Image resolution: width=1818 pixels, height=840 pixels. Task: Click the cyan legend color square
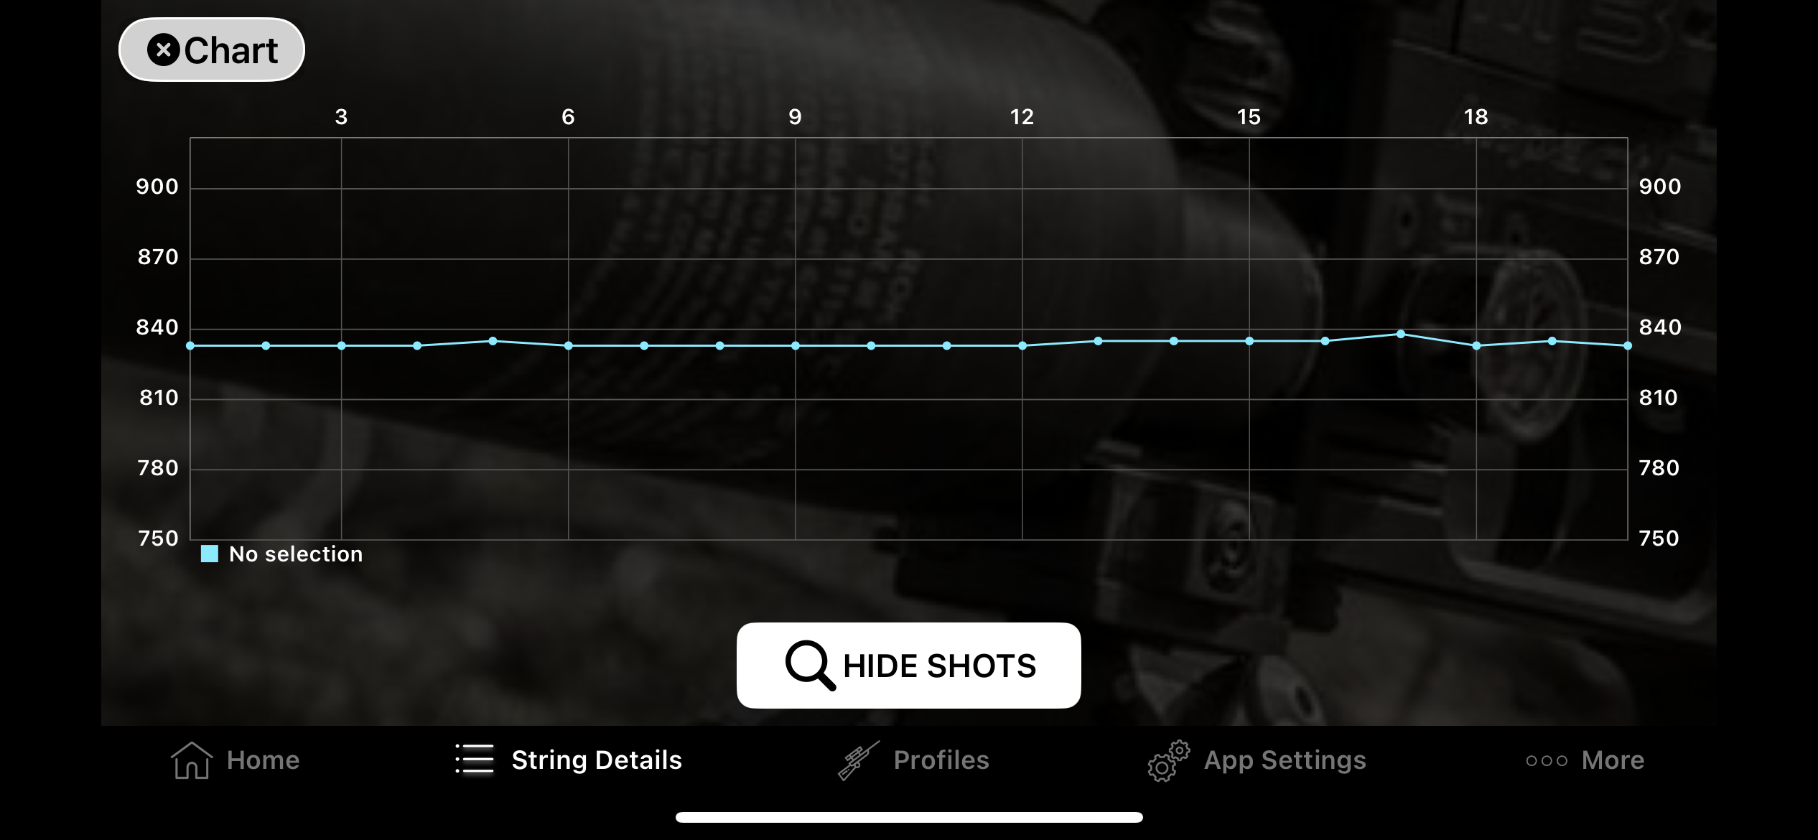tap(210, 554)
